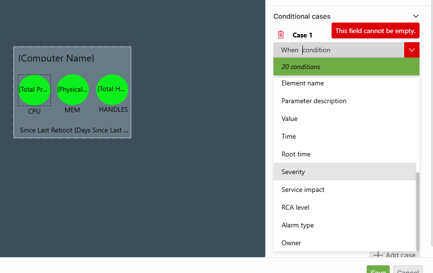Pick RCA level from the list

tap(296, 207)
